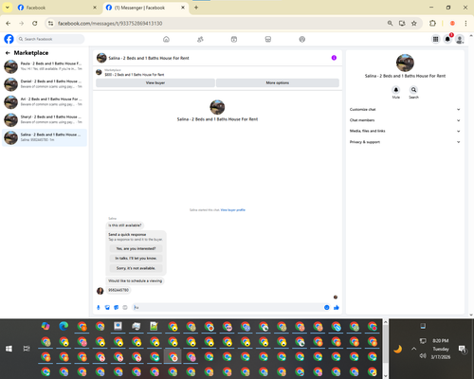Open the browser extensions puzzle icon

[432, 23]
